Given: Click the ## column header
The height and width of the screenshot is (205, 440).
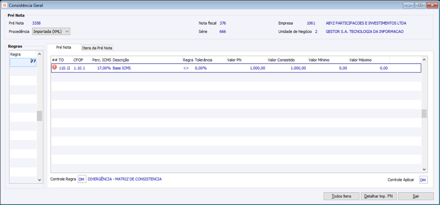Looking at the screenshot, I should pyautogui.click(x=54, y=60).
